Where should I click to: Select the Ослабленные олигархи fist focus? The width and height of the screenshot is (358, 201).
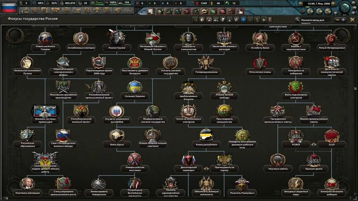click(x=81, y=39)
